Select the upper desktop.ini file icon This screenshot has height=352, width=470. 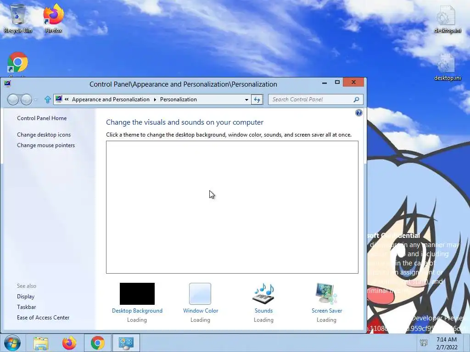(x=447, y=19)
